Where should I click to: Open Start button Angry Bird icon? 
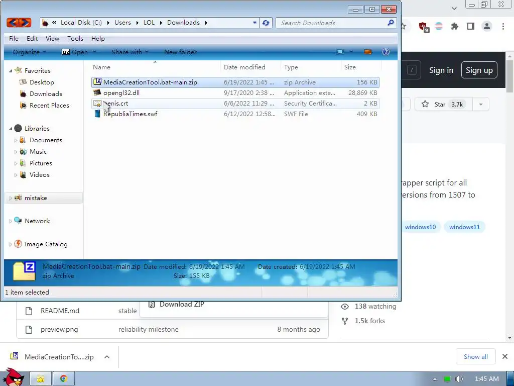[14, 377]
